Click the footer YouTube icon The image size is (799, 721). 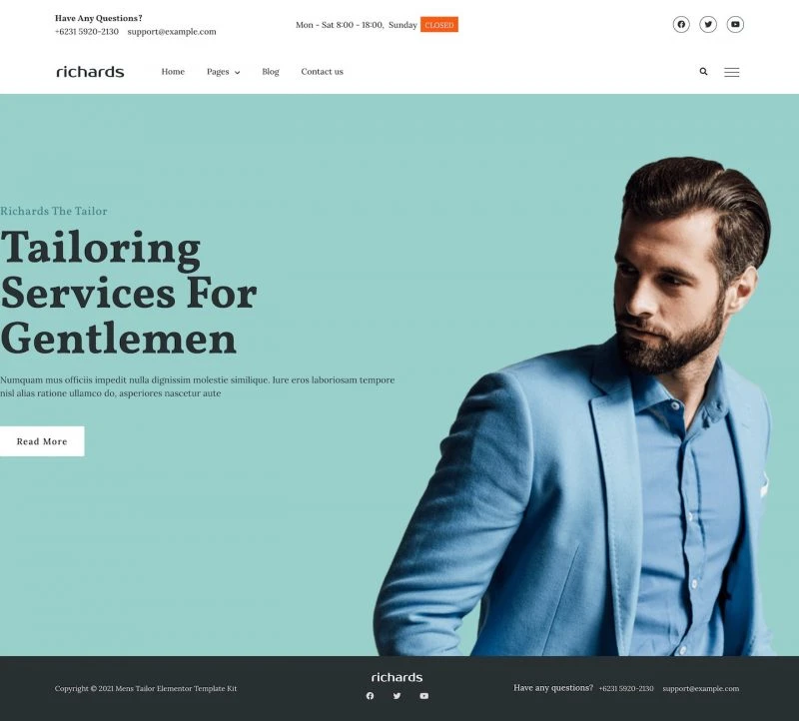coord(423,695)
